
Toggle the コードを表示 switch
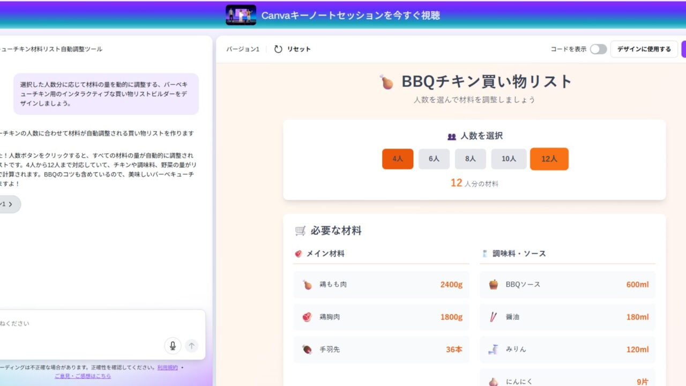click(598, 49)
